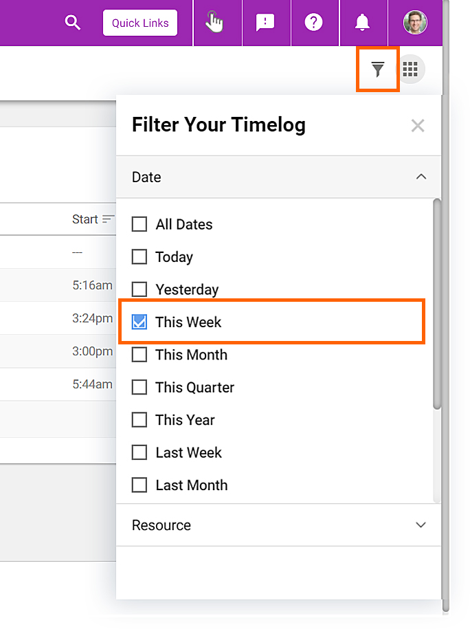Image resolution: width=470 pixels, height=629 pixels.
Task: Tick the Last Month checkbox
Action: coord(139,485)
